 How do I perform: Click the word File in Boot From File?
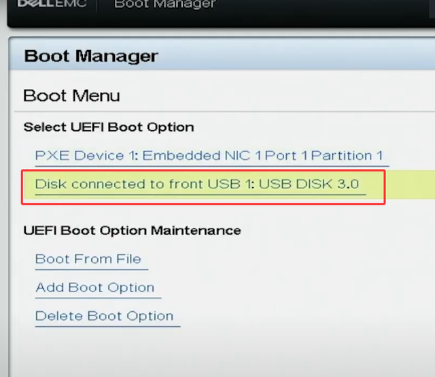pyautogui.click(x=128, y=259)
